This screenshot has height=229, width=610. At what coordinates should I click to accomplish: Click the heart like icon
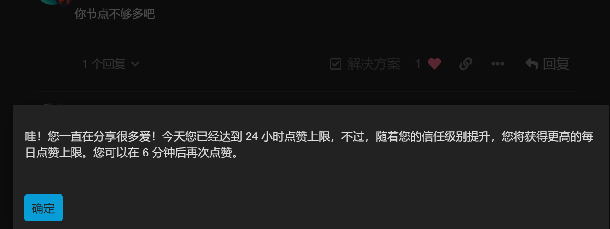pos(434,64)
